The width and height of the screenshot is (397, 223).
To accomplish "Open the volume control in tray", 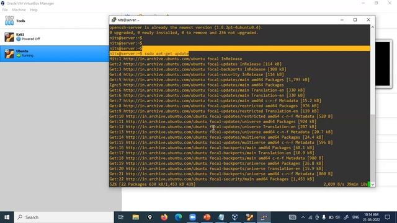I will [337, 217].
